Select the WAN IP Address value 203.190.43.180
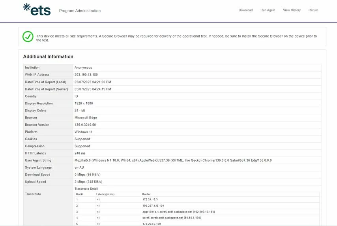The height and width of the screenshot is (226, 337). click(86, 75)
